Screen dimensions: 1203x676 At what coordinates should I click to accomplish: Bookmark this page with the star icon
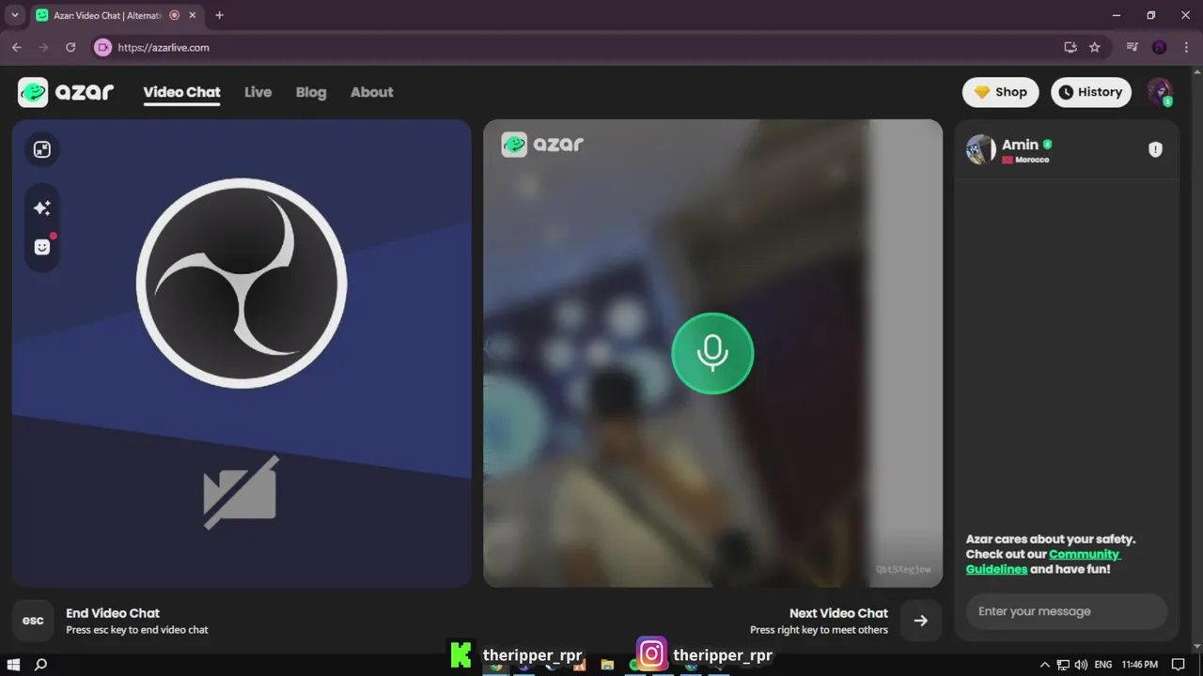pyautogui.click(x=1095, y=47)
